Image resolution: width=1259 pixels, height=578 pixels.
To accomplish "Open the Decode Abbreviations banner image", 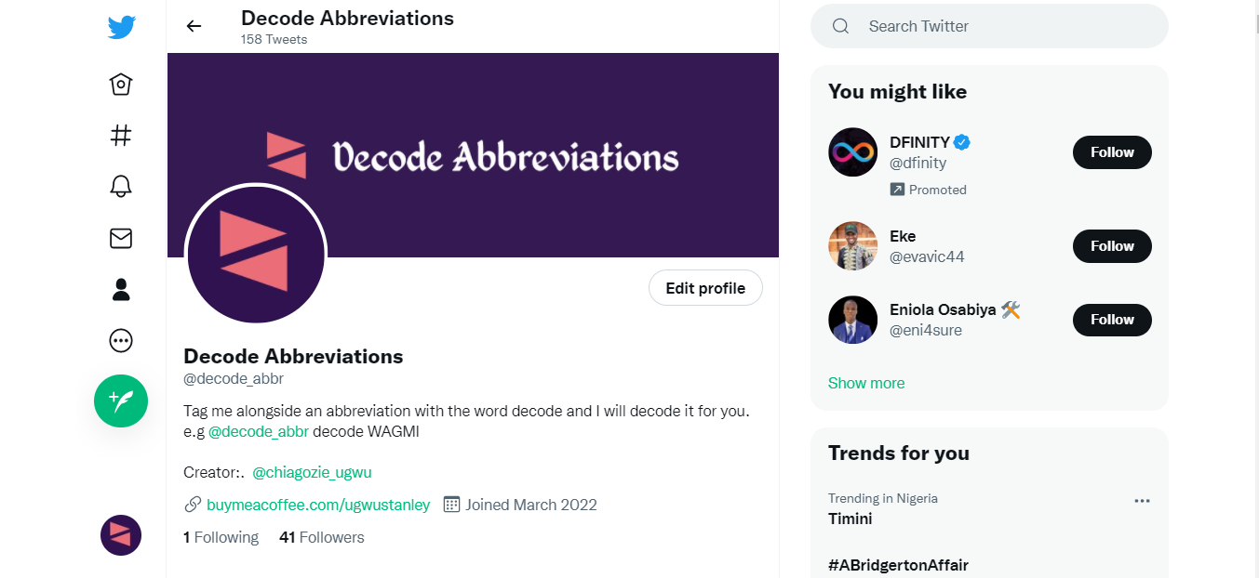I will pos(473,155).
